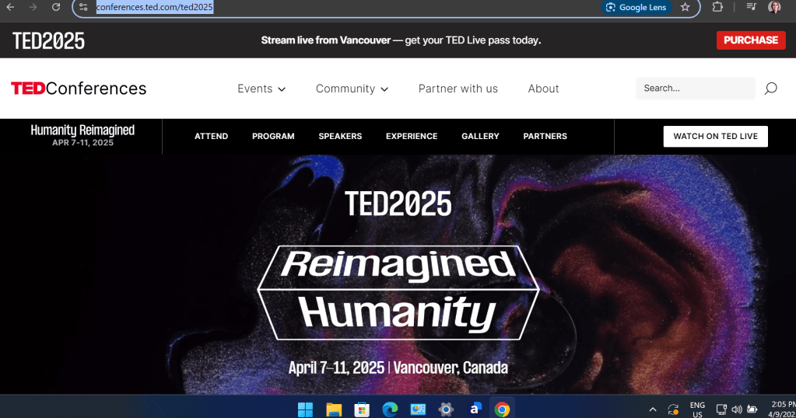Reload the page

pyautogui.click(x=56, y=7)
